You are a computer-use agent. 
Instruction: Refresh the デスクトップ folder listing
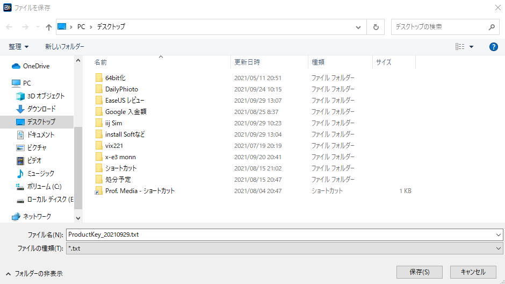(x=376, y=27)
